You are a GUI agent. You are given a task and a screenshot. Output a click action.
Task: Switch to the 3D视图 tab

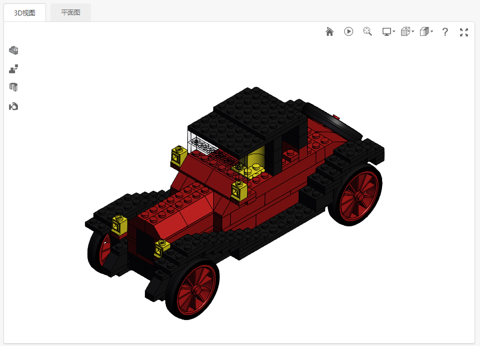point(25,13)
